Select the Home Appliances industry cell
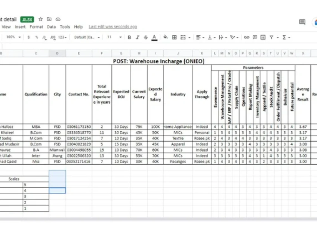This screenshot has height=237, width=317. [178, 127]
